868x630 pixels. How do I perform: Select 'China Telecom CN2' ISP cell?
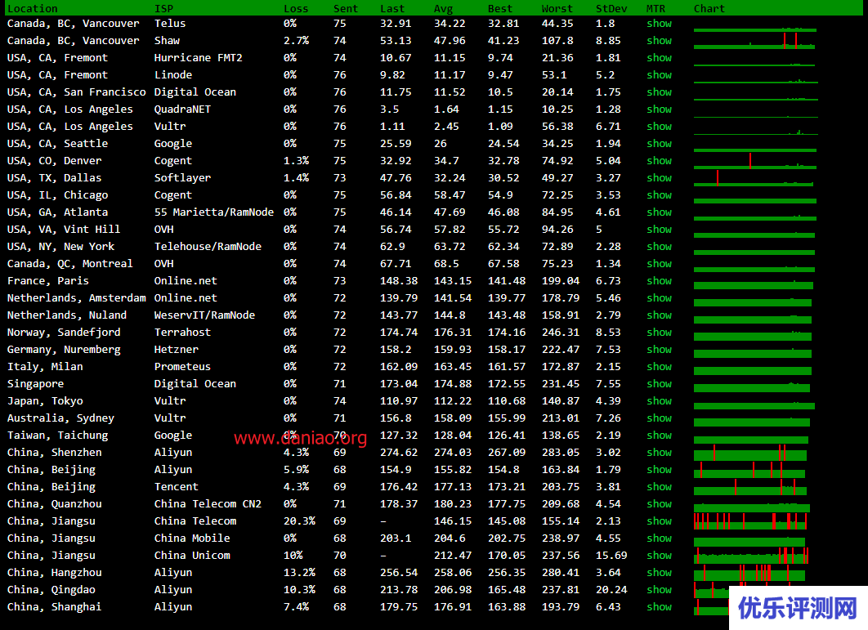click(x=208, y=504)
